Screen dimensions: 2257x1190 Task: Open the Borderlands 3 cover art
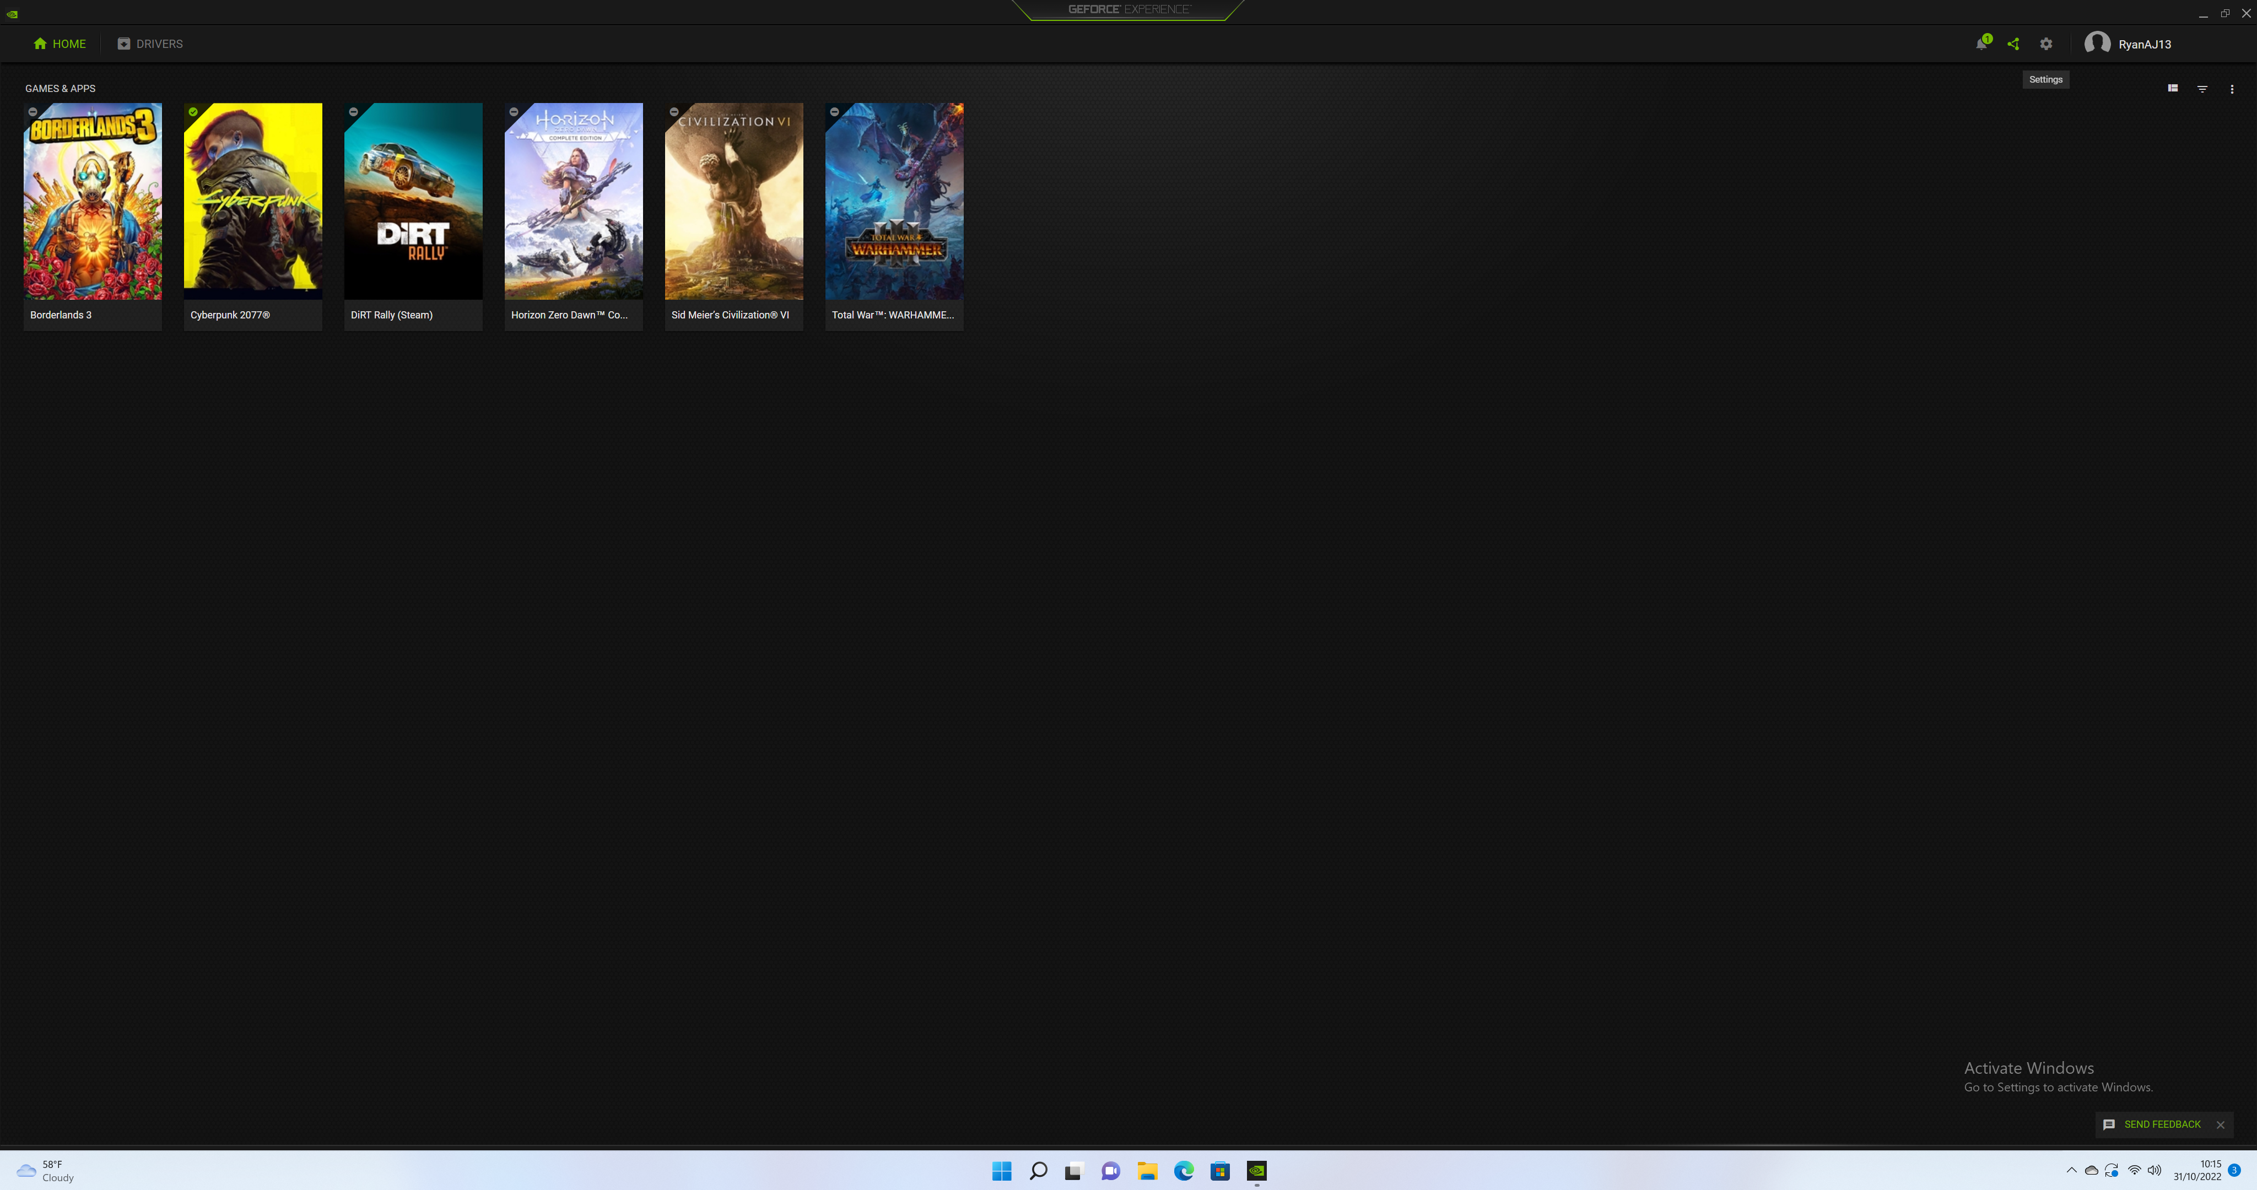pos(93,202)
